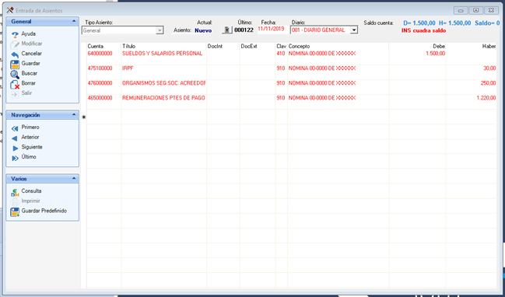This screenshot has width=505, height=297.
Task: Click the Título column header
Action: click(x=129, y=47)
